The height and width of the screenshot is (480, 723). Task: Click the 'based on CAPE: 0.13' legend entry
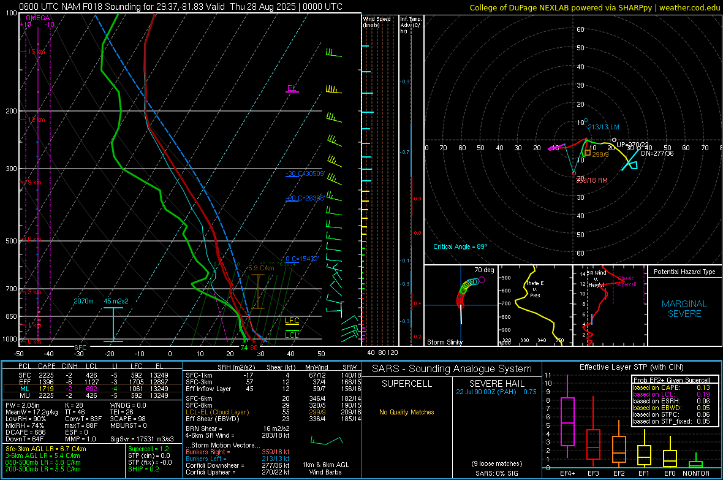672,387
